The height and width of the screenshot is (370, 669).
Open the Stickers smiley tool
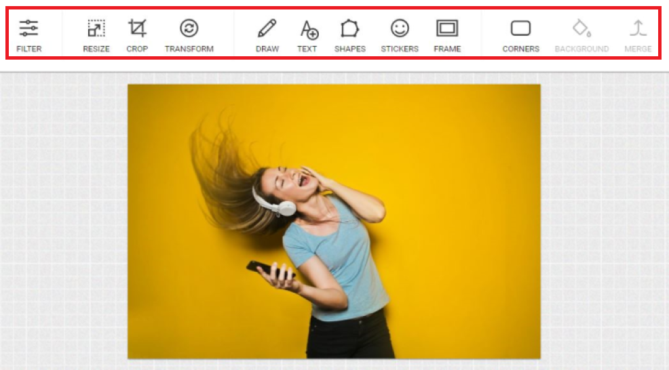pyautogui.click(x=400, y=36)
